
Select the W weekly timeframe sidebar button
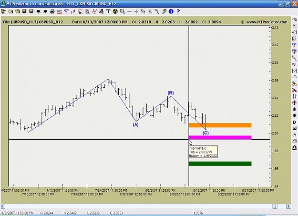tap(294, 129)
